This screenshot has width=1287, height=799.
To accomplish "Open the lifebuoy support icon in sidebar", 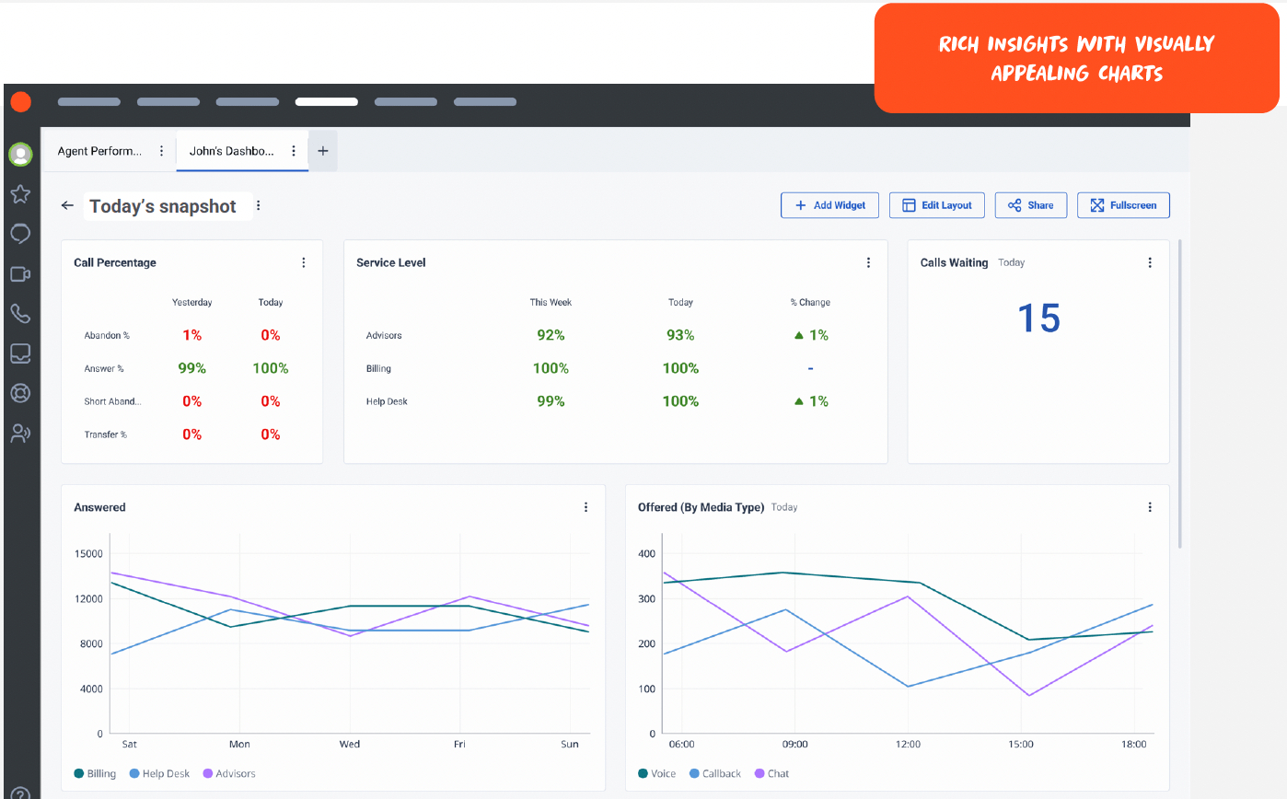I will point(20,393).
